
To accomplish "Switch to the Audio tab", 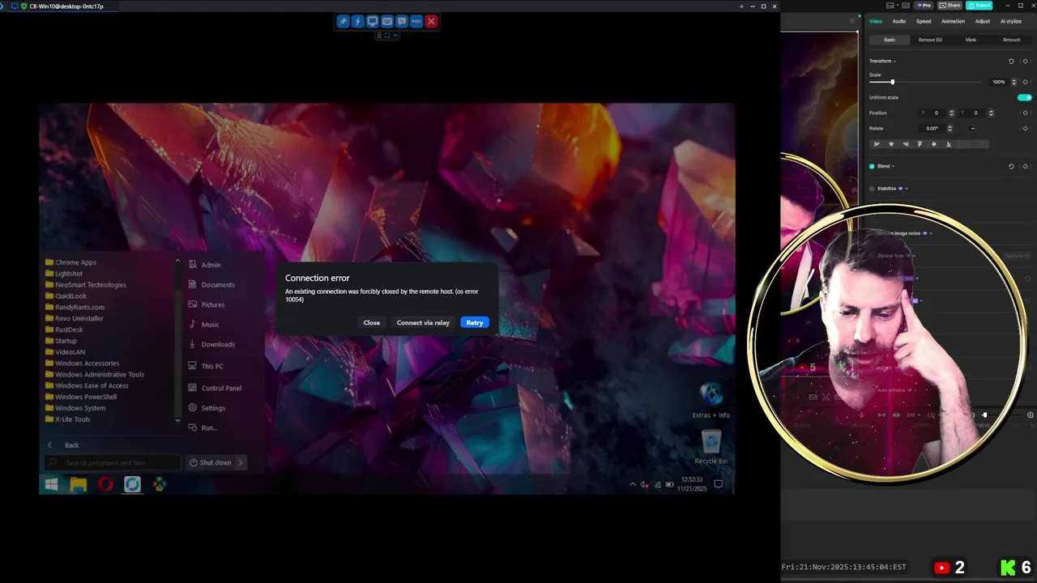I will [x=899, y=21].
